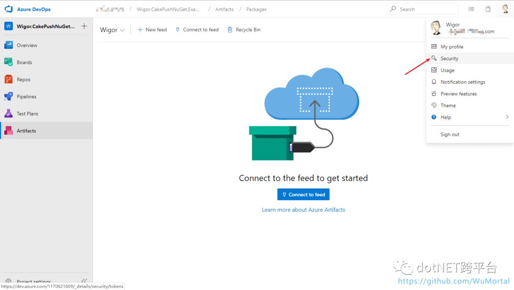Click the Usage icon in user menu
Screen dimensions: 514x290
[434, 70]
